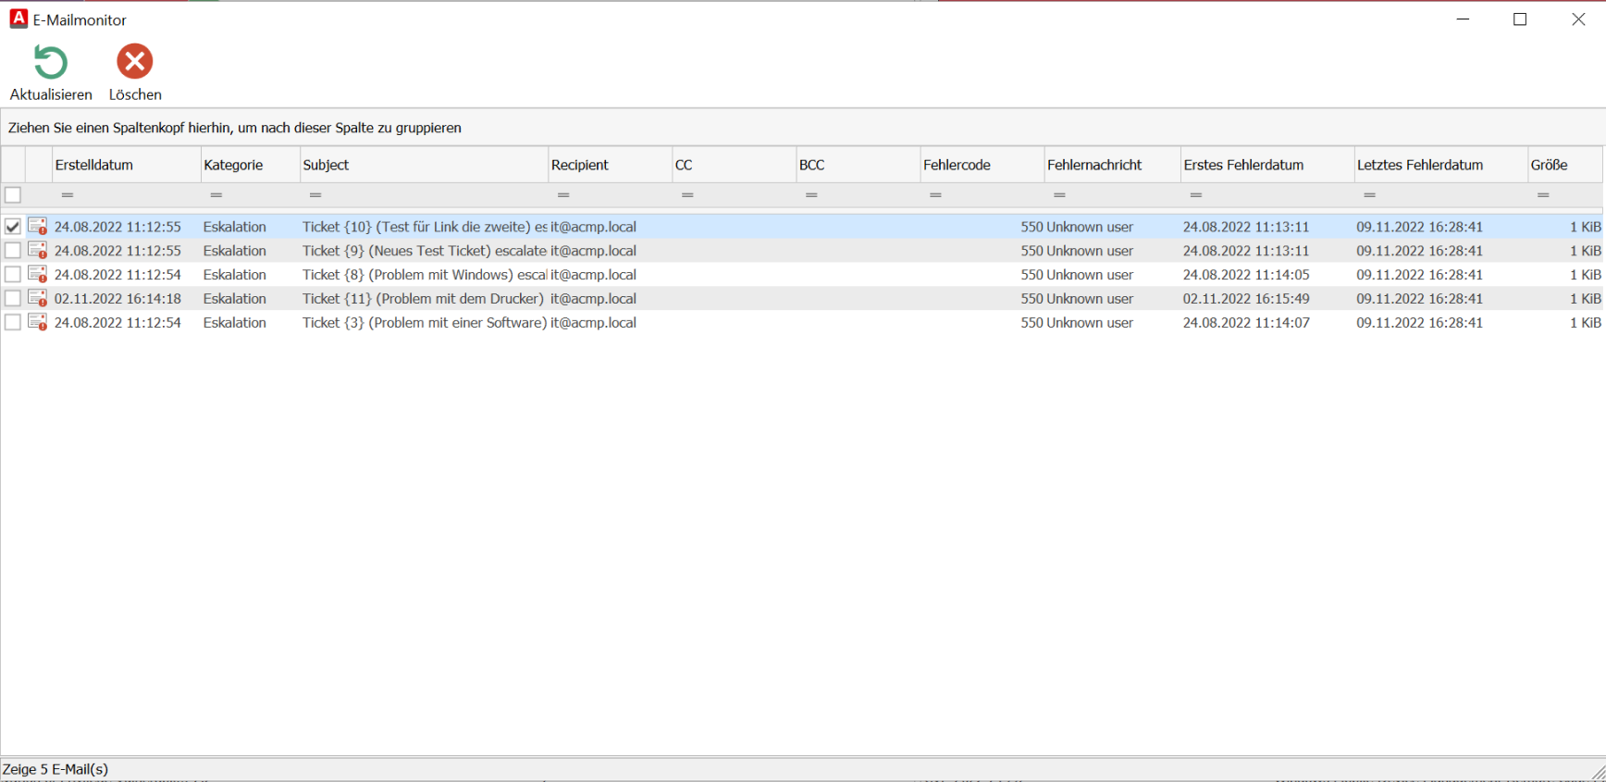Open filter operator for Erstelldatum column

point(68,195)
